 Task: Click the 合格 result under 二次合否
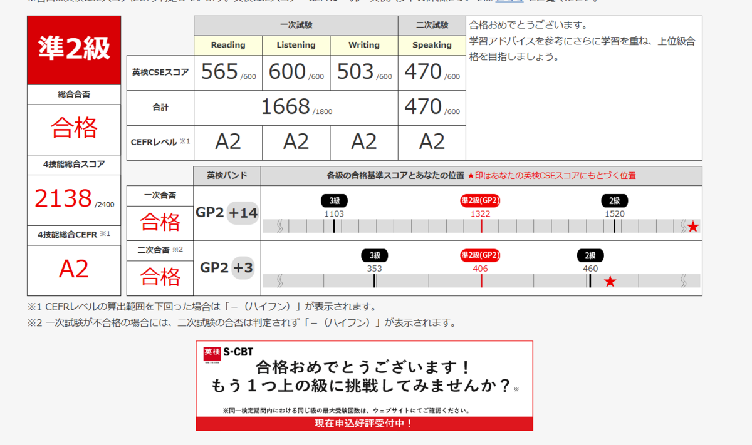click(x=160, y=276)
